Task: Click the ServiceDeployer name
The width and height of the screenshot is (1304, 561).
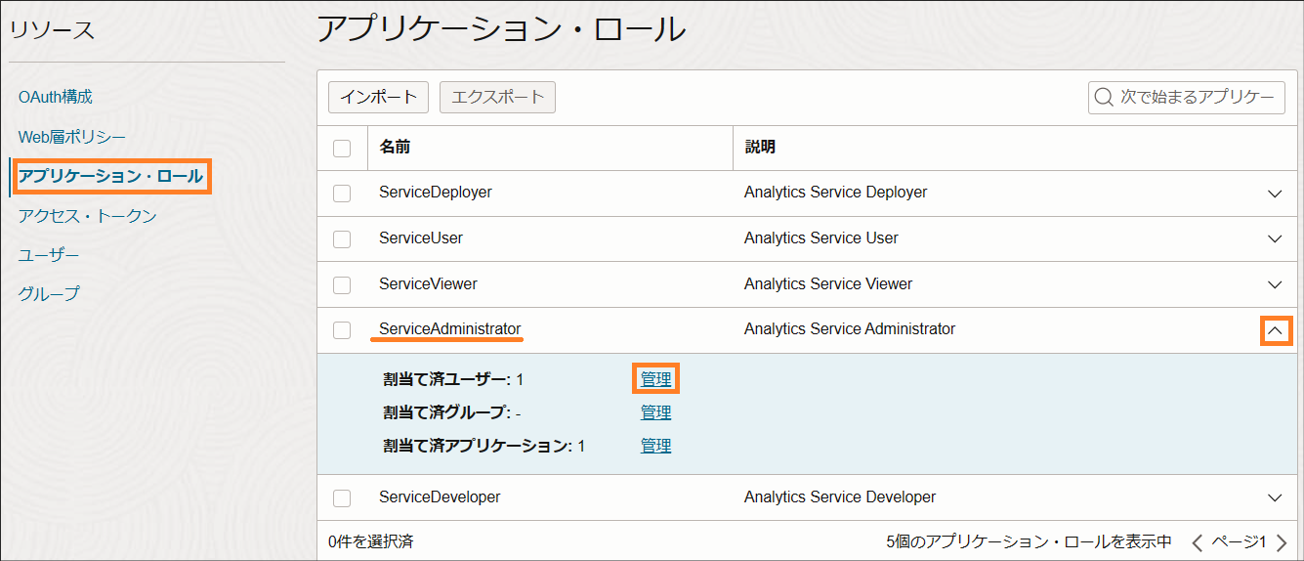Action: click(x=436, y=193)
